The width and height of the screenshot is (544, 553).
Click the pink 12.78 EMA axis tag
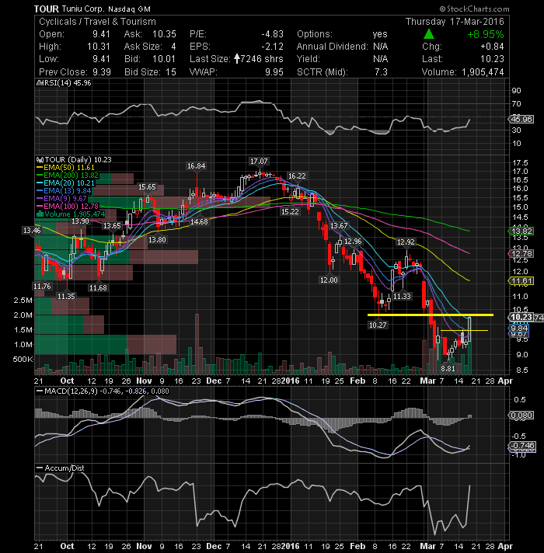click(521, 253)
